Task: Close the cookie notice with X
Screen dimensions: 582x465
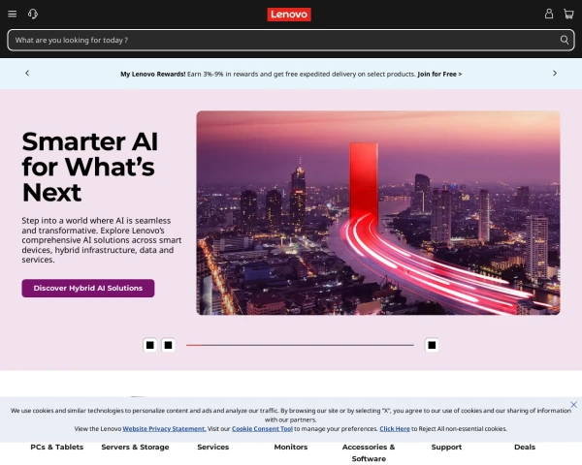Action: coord(573,405)
